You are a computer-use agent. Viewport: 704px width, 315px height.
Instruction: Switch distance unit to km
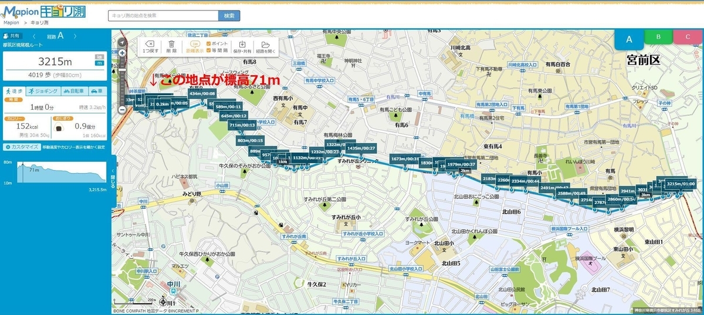(99, 56)
